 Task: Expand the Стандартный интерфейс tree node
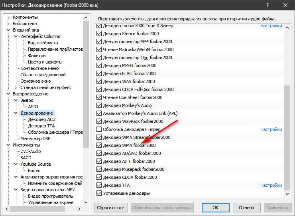pyautogui.click(x=16, y=87)
